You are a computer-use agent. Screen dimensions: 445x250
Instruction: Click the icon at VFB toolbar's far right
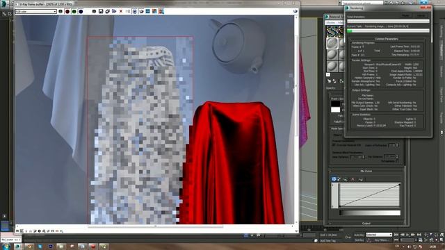[x=295, y=11]
